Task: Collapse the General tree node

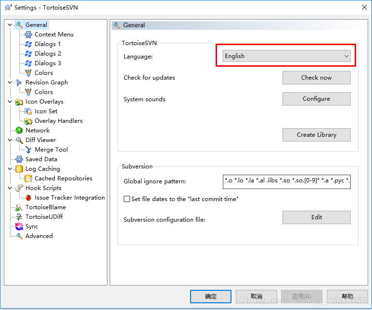Action: (x=10, y=25)
